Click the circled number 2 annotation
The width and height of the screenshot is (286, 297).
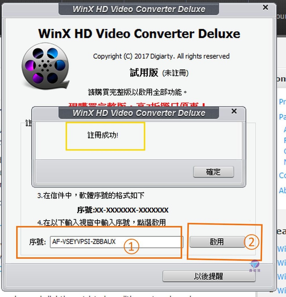(251, 242)
